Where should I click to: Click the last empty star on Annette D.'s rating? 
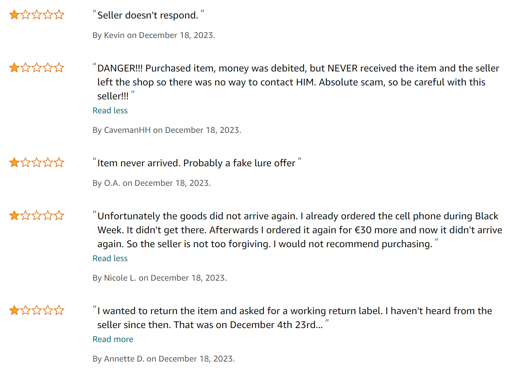click(x=59, y=310)
